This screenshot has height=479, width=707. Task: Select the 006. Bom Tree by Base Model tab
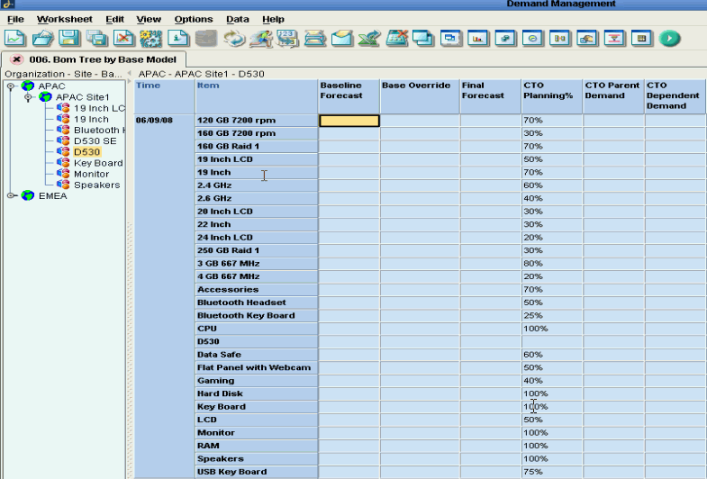click(103, 59)
